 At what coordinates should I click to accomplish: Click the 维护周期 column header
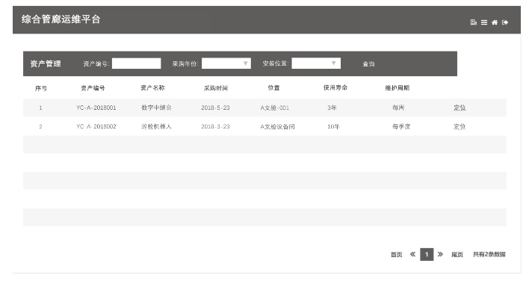[397, 87]
